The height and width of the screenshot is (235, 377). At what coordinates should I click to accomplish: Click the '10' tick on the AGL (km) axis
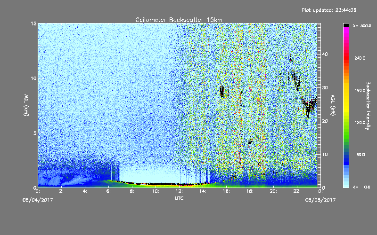(33, 78)
